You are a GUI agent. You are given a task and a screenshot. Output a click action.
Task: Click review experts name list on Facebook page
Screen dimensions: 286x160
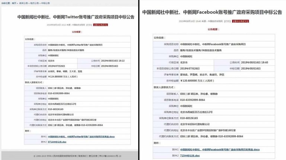pos(202,74)
